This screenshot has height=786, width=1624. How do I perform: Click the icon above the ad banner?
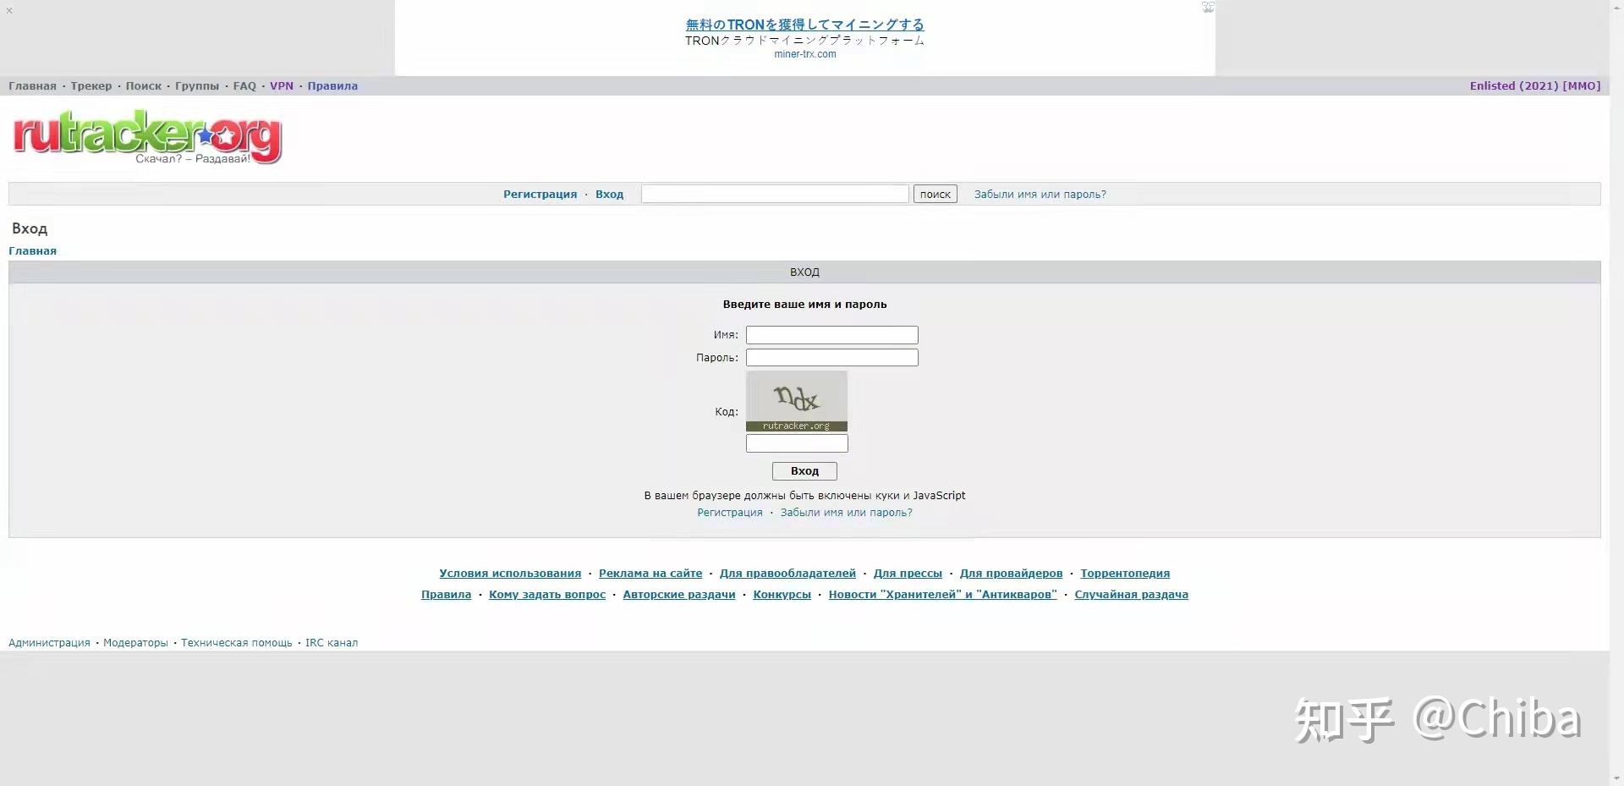coord(1207,8)
